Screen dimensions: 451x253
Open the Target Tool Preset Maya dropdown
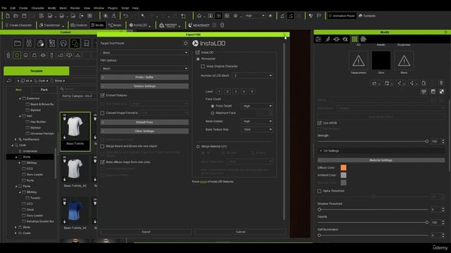tap(144, 53)
